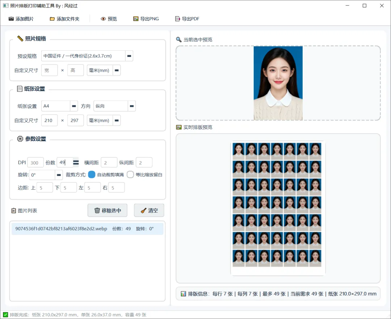Click the 纵间距 input field
Screen dimensions: 391x319
[x=144, y=163]
